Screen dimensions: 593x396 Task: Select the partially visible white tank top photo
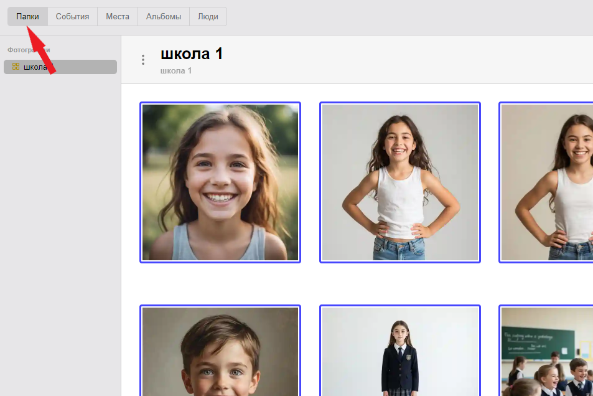tap(546, 182)
